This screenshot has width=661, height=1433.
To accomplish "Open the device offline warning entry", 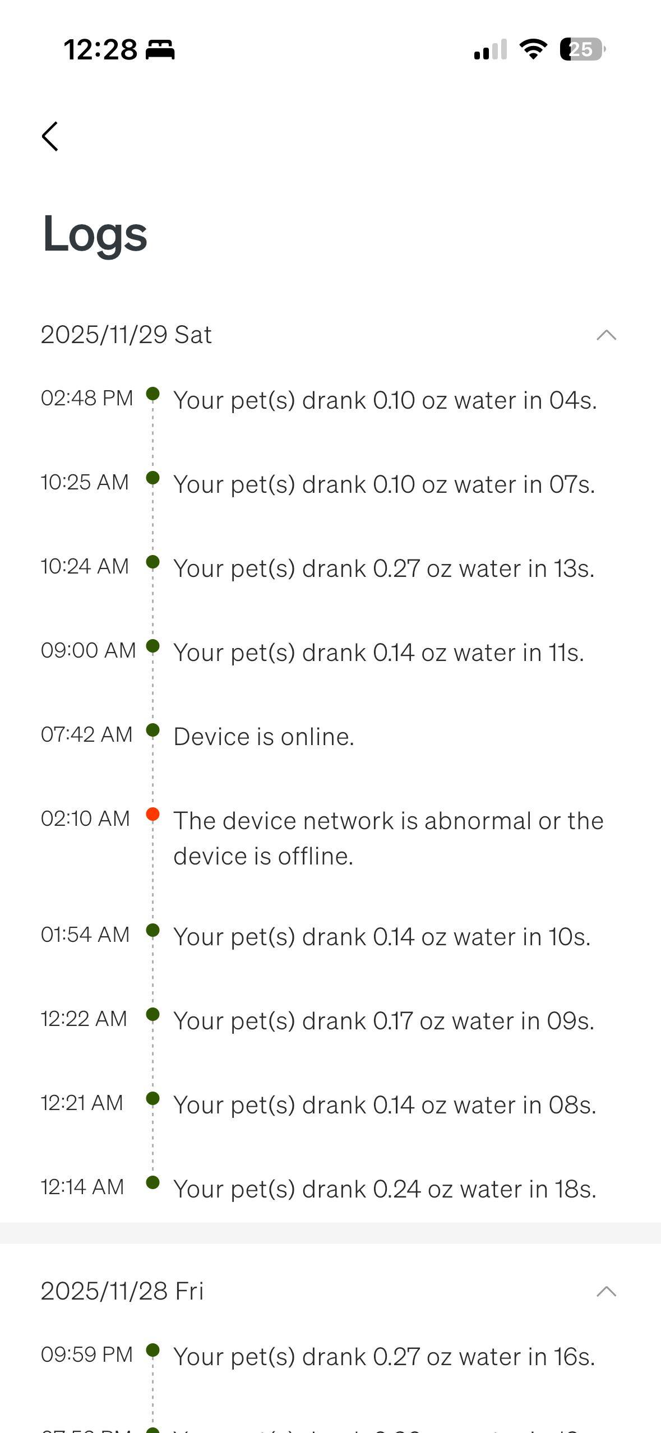I will [388, 838].
